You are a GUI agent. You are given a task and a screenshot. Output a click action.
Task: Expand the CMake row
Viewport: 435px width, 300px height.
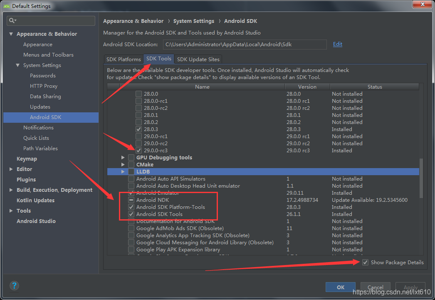click(x=123, y=165)
